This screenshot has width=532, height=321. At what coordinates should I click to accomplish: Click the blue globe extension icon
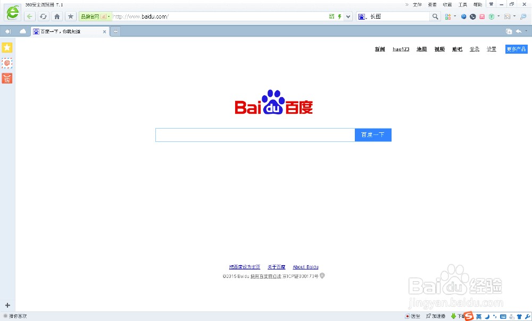463,16
